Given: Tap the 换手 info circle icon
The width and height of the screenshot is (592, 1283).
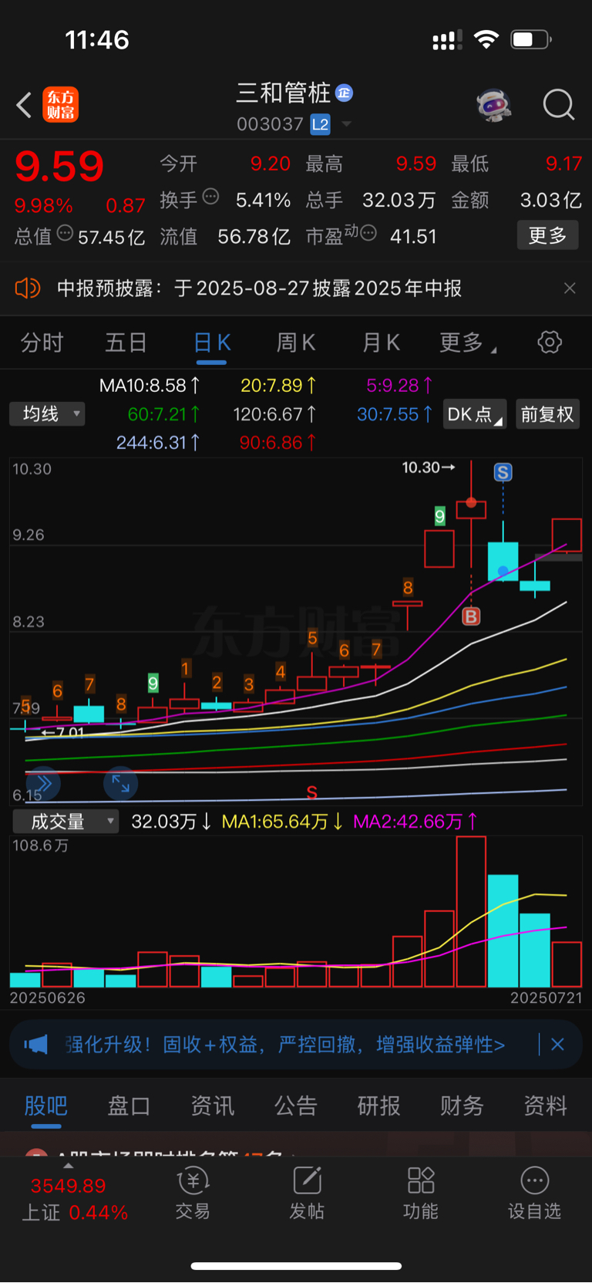Looking at the screenshot, I should (210, 197).
